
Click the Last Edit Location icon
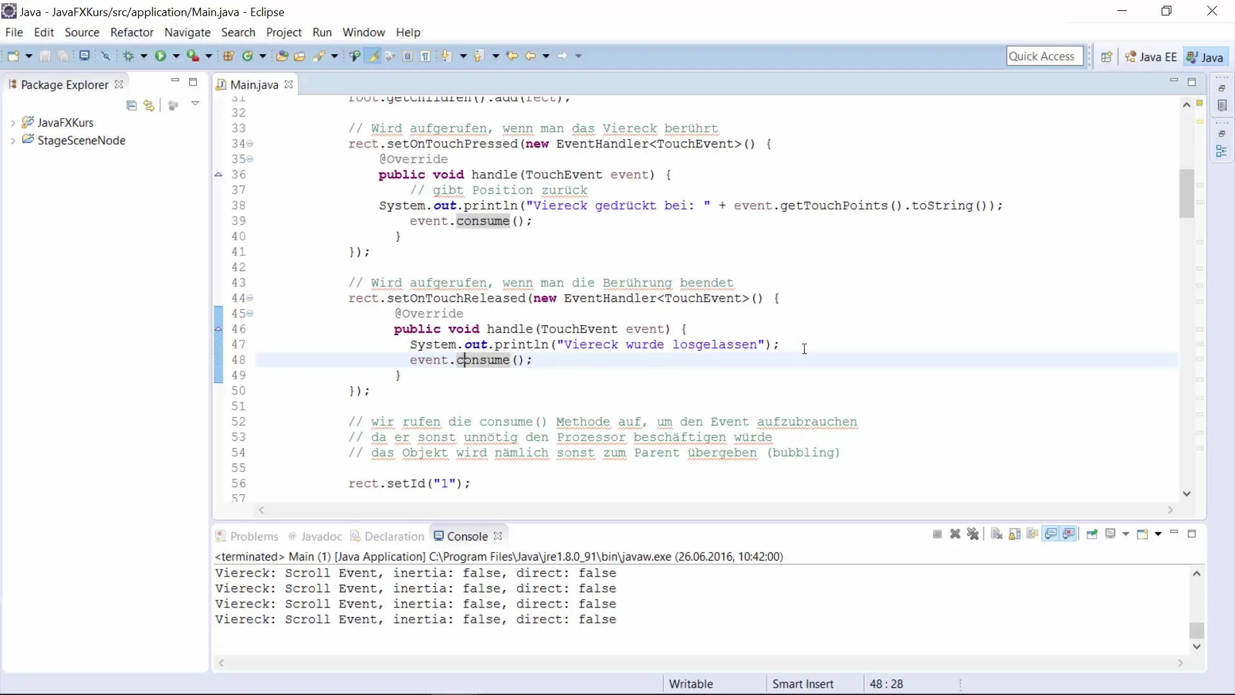point(512,56)
